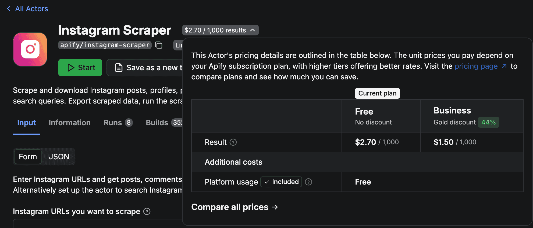Select the $2.70 / 1,000 Free price cell
533x228 pixels.
click(x=381, y=142)
